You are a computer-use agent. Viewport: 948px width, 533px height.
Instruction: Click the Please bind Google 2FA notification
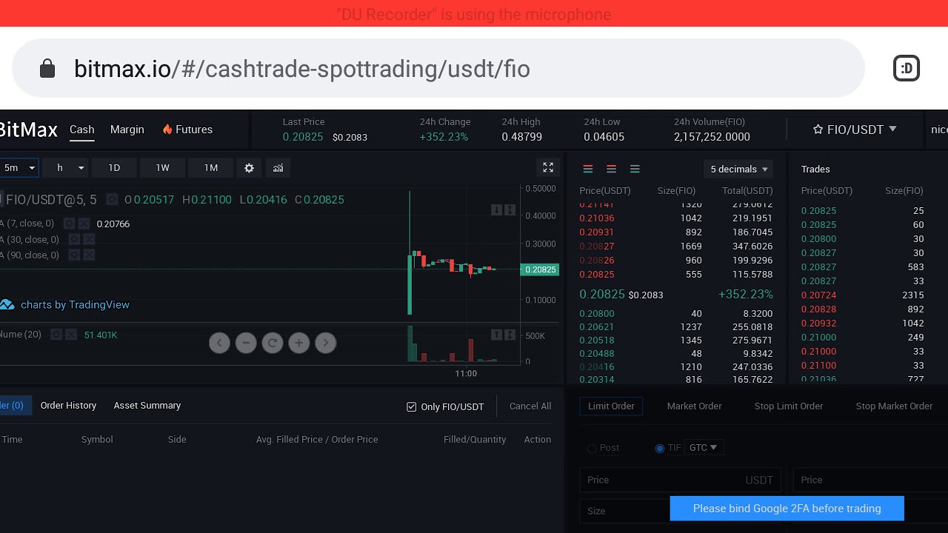click(x=787, y=509)
